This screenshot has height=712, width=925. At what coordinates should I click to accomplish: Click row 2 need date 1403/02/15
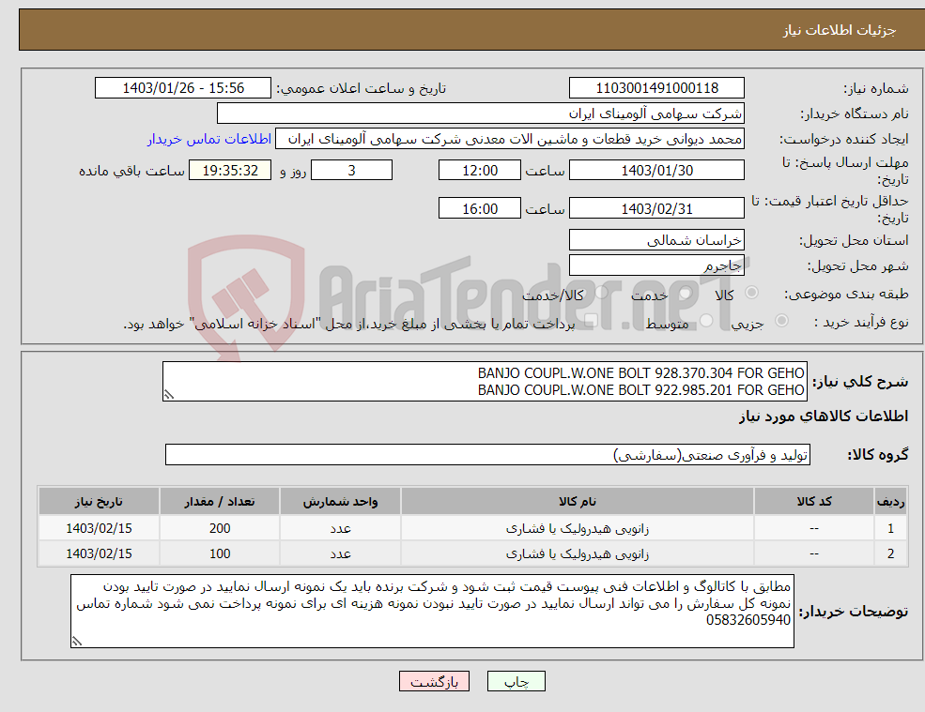pos(99,553)
